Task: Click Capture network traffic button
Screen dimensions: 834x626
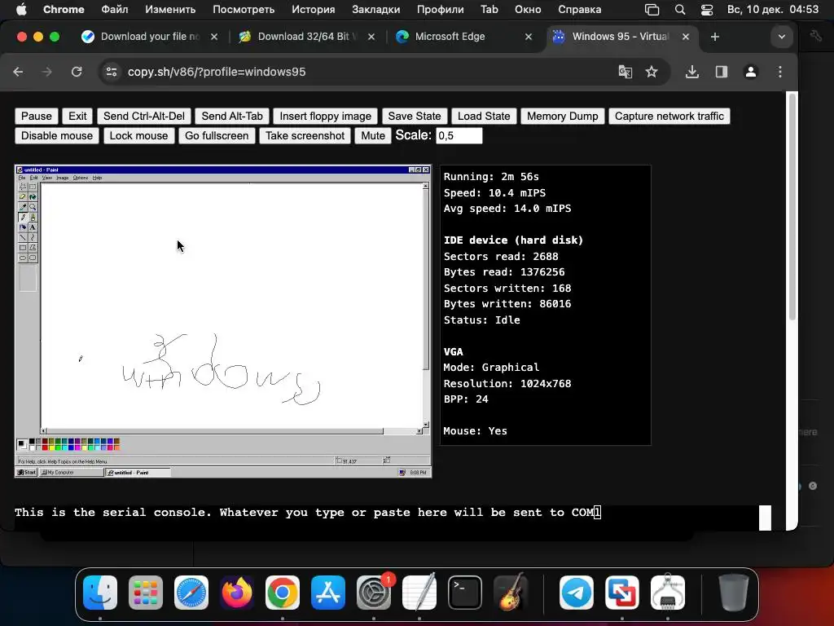Action: click(x=669, y=116)
